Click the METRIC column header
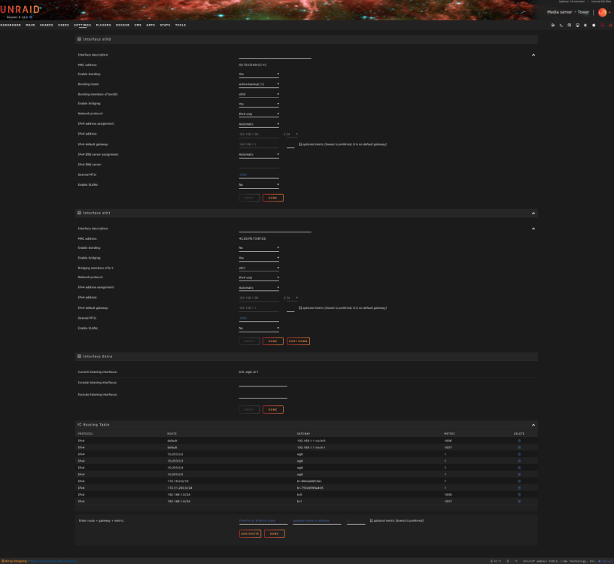614x564 pixels. click(x=449, y=434)
